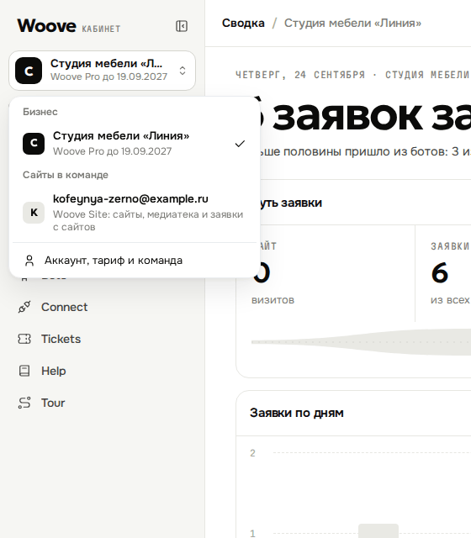
Task: Click the black С avatar in dropdown list
Action: coord(34,144)
